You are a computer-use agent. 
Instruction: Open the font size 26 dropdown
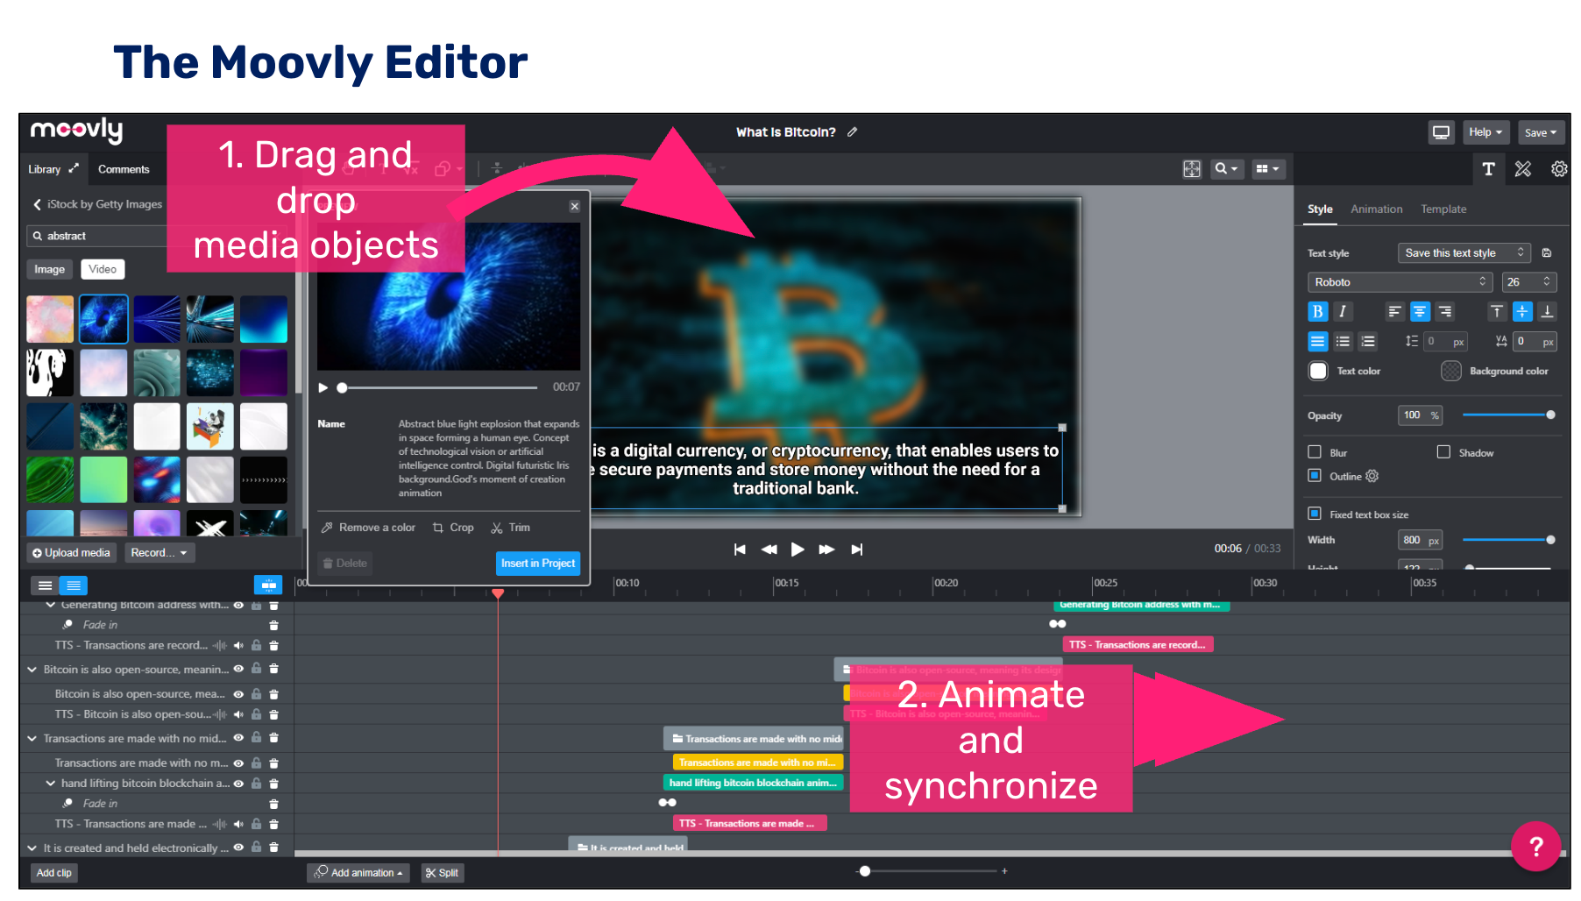pos(1529,282)
